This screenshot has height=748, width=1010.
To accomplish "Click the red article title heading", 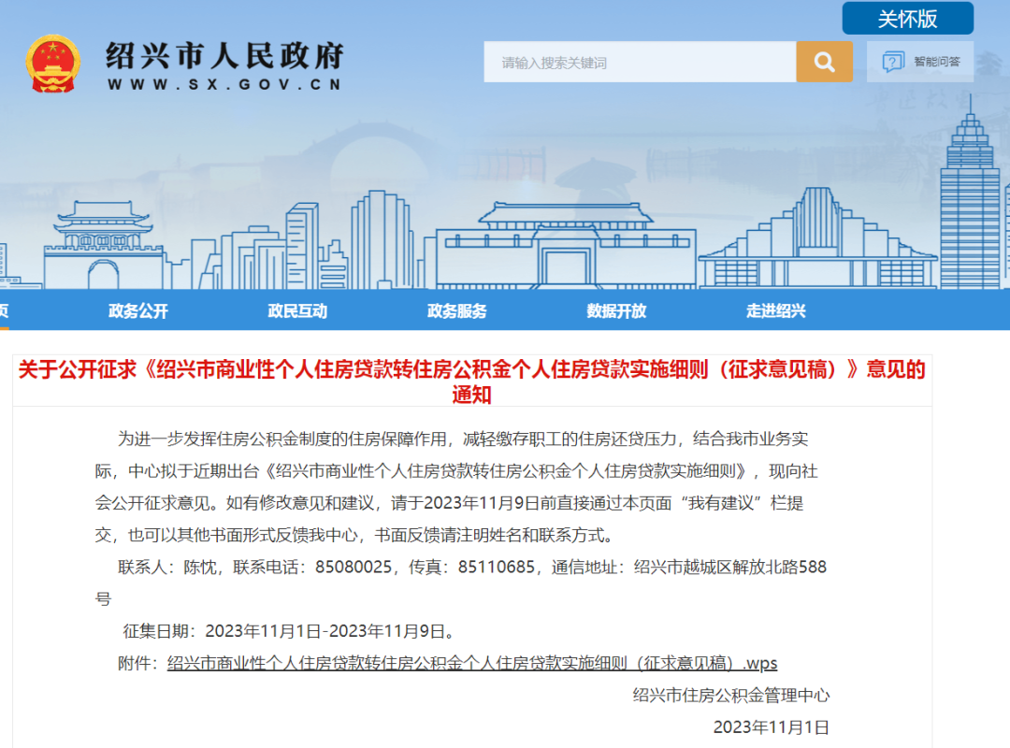I will tap(471, 381).
